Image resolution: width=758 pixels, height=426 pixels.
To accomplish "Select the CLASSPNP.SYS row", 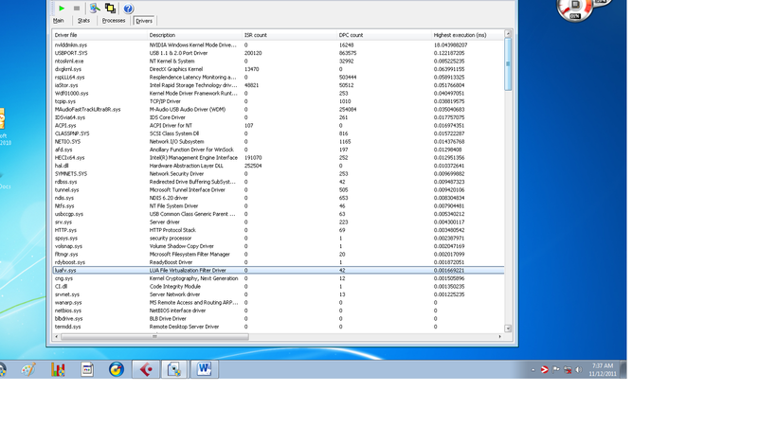I will click(x=278, y=133).
